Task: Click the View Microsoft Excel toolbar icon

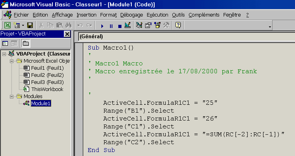Action: (7, 25)
